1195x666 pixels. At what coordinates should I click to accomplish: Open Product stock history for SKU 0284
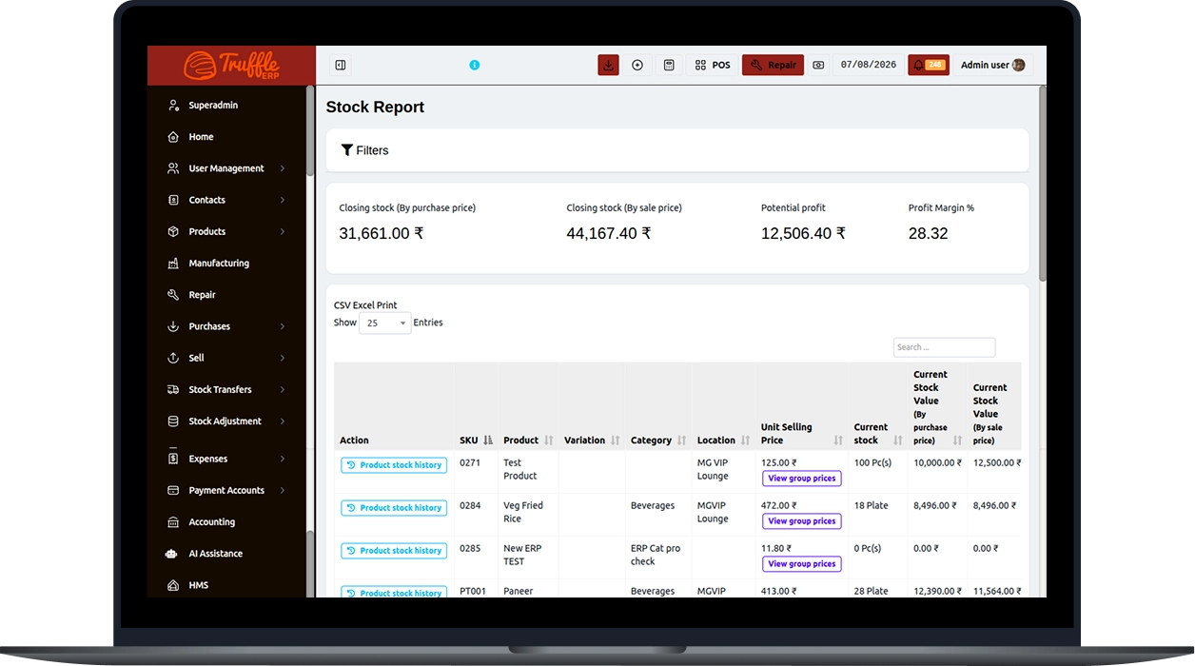click(394, 508)
